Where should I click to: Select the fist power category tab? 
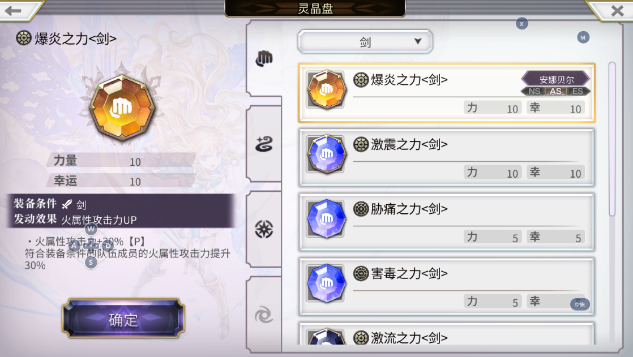click(264, 59)
